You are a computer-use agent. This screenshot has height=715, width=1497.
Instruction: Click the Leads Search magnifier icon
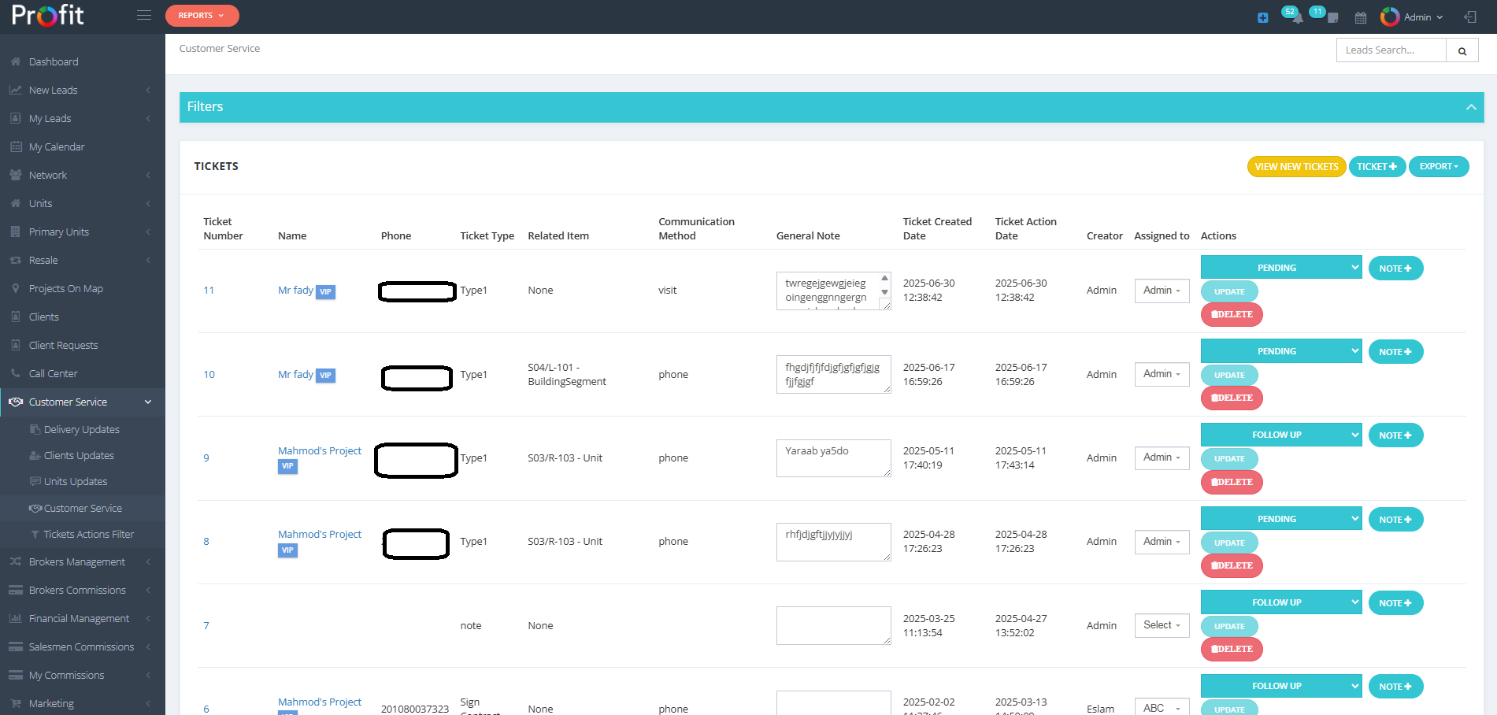[1462, 50]
